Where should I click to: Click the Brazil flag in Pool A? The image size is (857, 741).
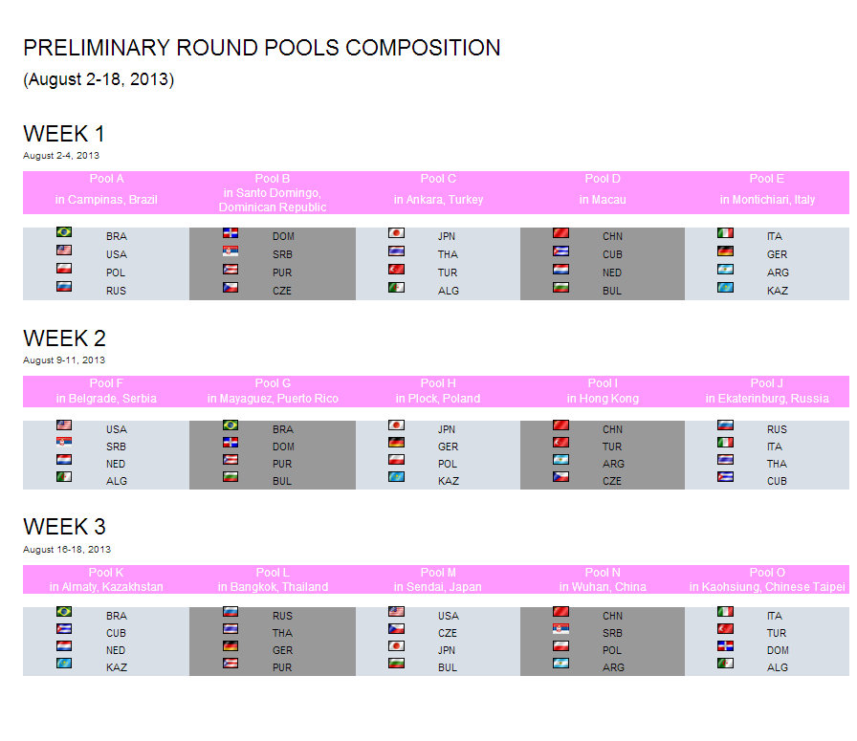[x=64, y=233]
